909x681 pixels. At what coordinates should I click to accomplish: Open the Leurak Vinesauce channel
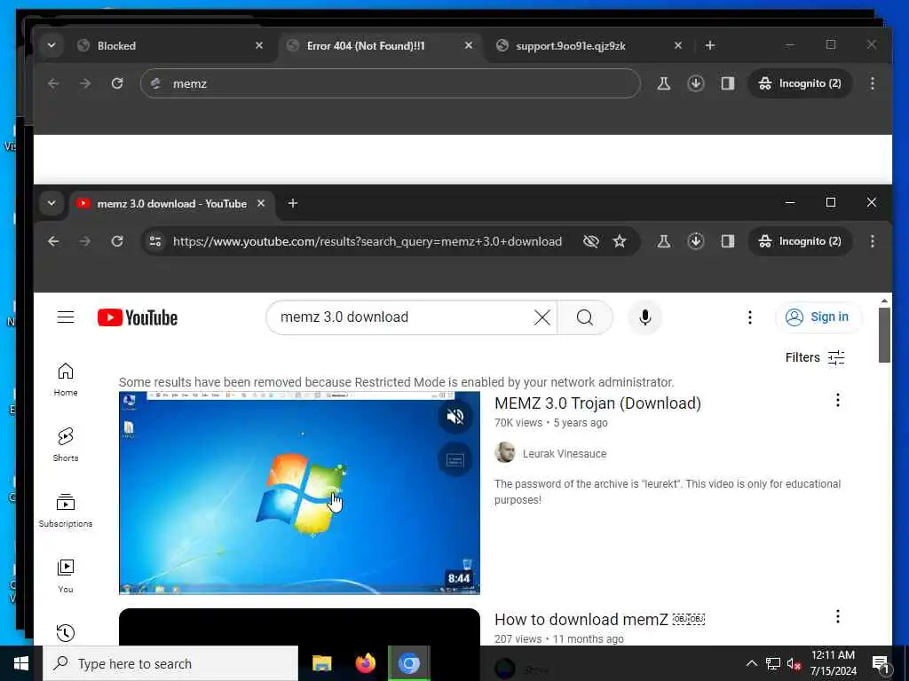pyautogui.click(x=564, y=454)
